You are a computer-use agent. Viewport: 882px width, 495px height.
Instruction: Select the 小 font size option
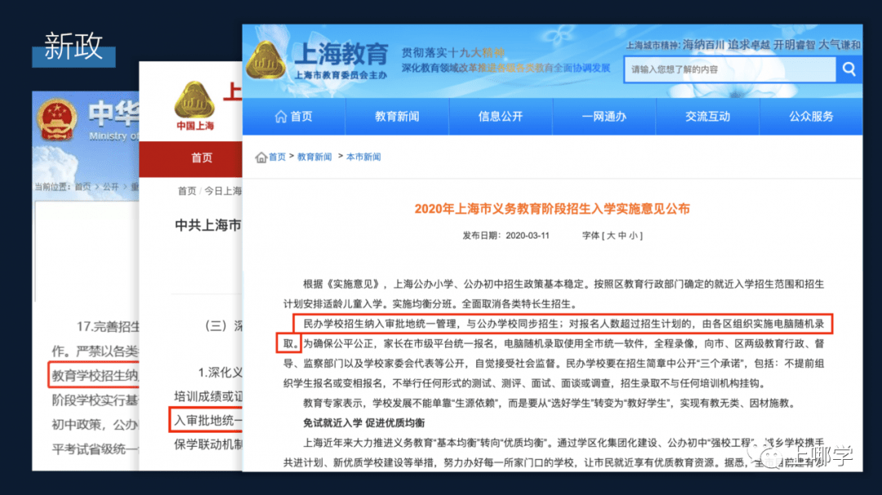[635, 235]
